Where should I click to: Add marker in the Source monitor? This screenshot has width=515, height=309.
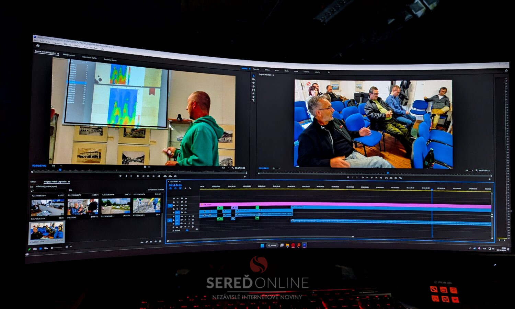pos(121,176)
